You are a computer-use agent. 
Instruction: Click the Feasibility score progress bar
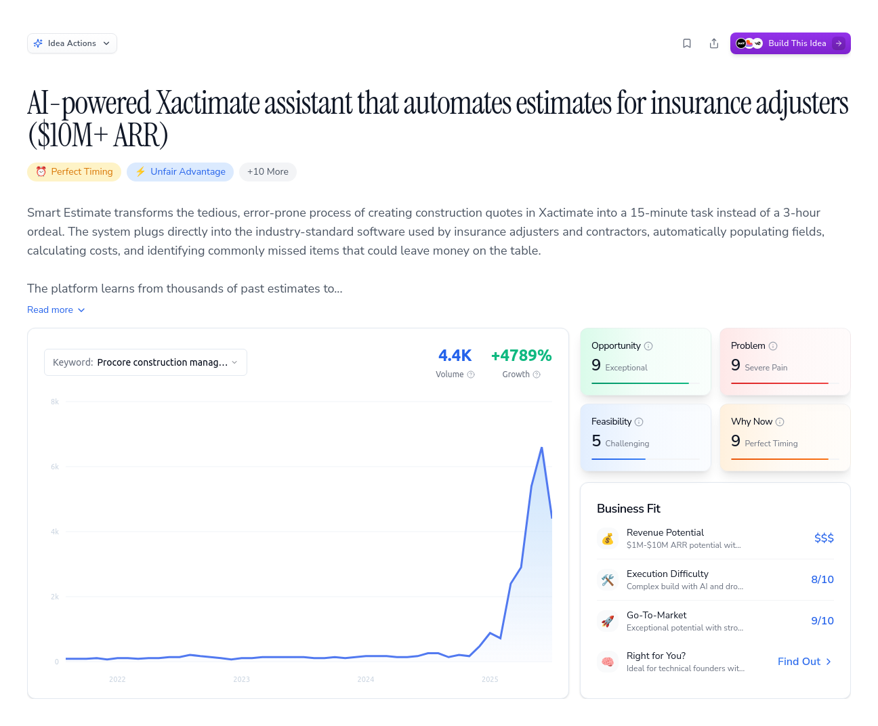pyautogui.click(x=646, y=459)
